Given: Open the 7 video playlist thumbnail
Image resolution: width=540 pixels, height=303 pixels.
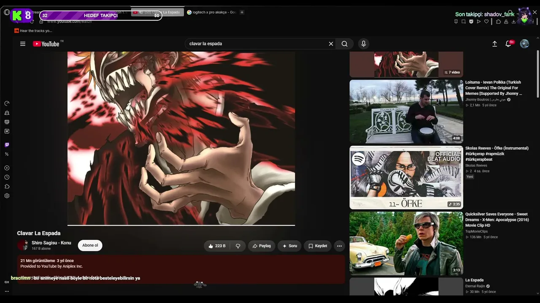Looking at the screenshot, I should [406, 64].
